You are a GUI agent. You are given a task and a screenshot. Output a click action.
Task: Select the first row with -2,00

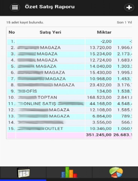pos(70,41)
